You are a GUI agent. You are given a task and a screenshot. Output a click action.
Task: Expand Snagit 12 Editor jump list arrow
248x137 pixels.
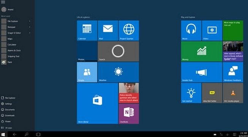tap(30, 33)
